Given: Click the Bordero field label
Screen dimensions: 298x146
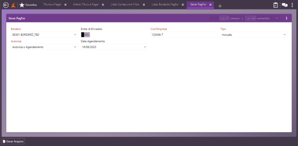Looking at the screenshot, I should pyautogui.click(x=16, y=29).
